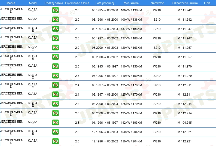The height and width of the screenshot is (146, 216).
Task: Click capacity 2.4 in the M 112.911 S210 row
Action: (x=77, y=85)
